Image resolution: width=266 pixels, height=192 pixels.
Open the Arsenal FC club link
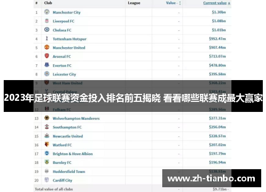click(62, 57)
